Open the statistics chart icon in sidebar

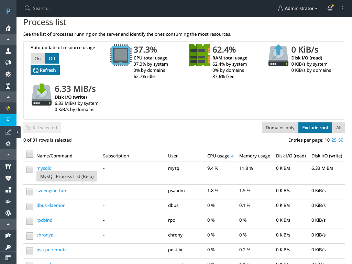tap(8, 132)
